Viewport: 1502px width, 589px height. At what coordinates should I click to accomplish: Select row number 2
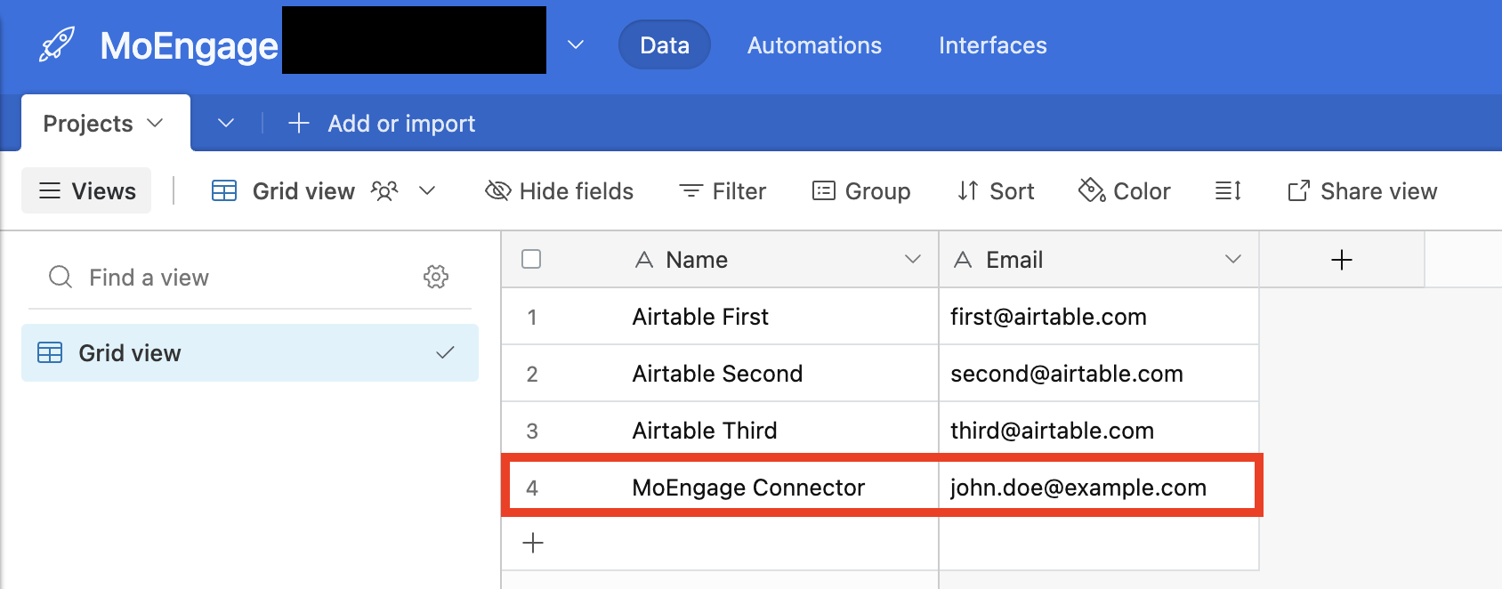(532, 375)
